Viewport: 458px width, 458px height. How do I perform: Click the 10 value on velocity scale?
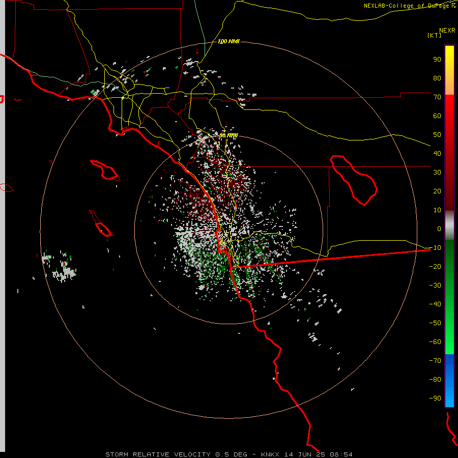437,210
